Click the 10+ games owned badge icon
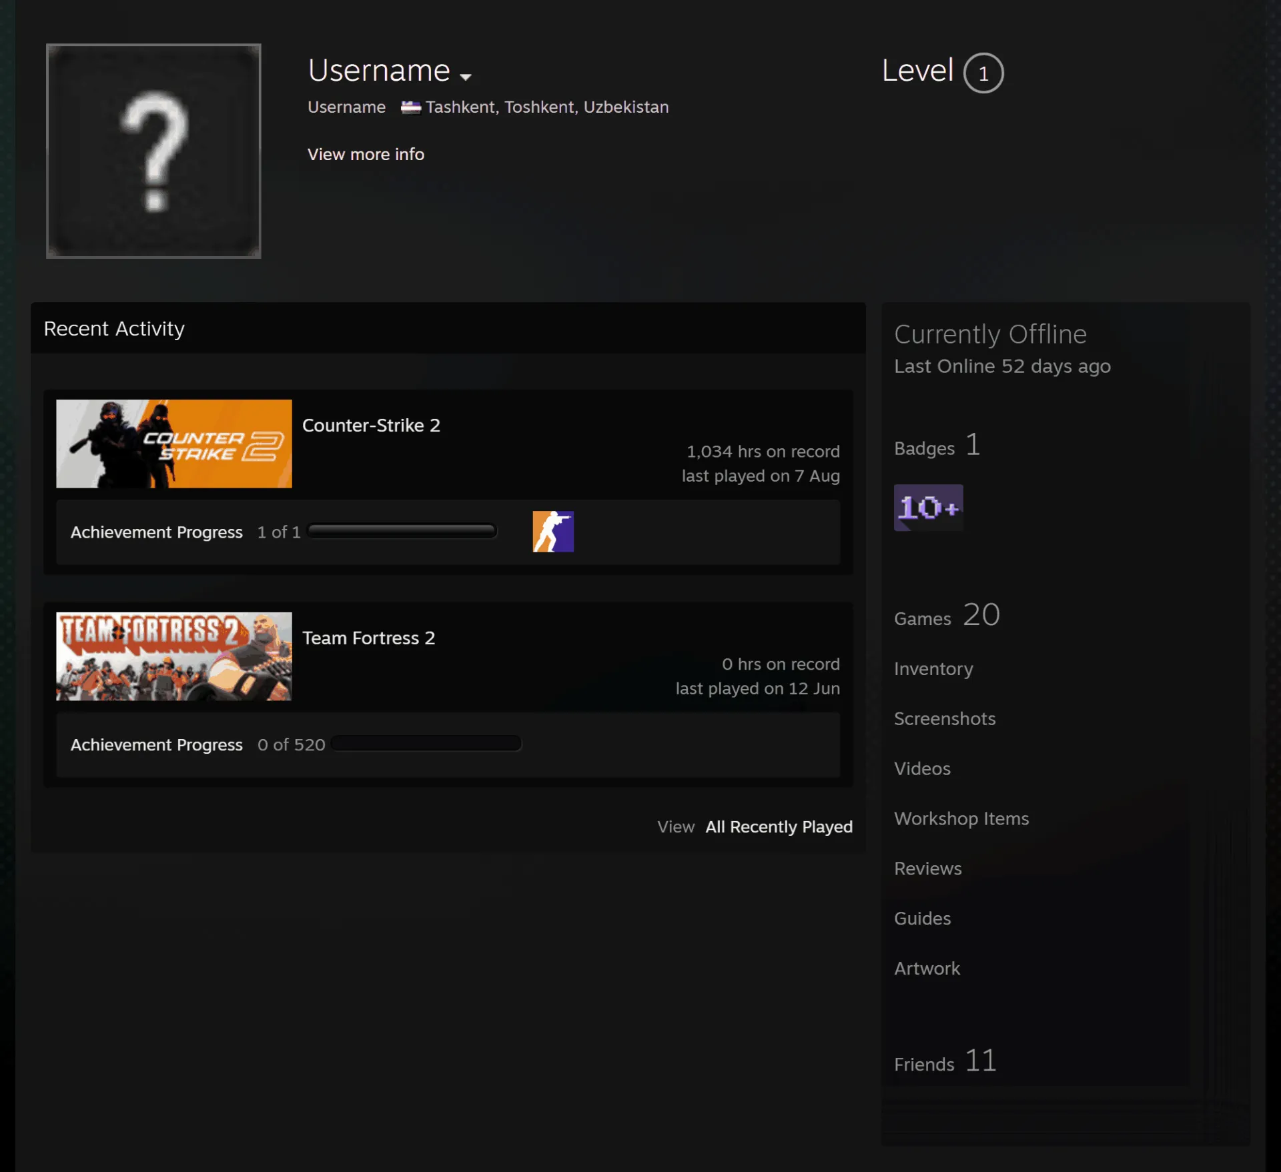The width and height of the screenshot is (1281, 1172). point(928,508)
